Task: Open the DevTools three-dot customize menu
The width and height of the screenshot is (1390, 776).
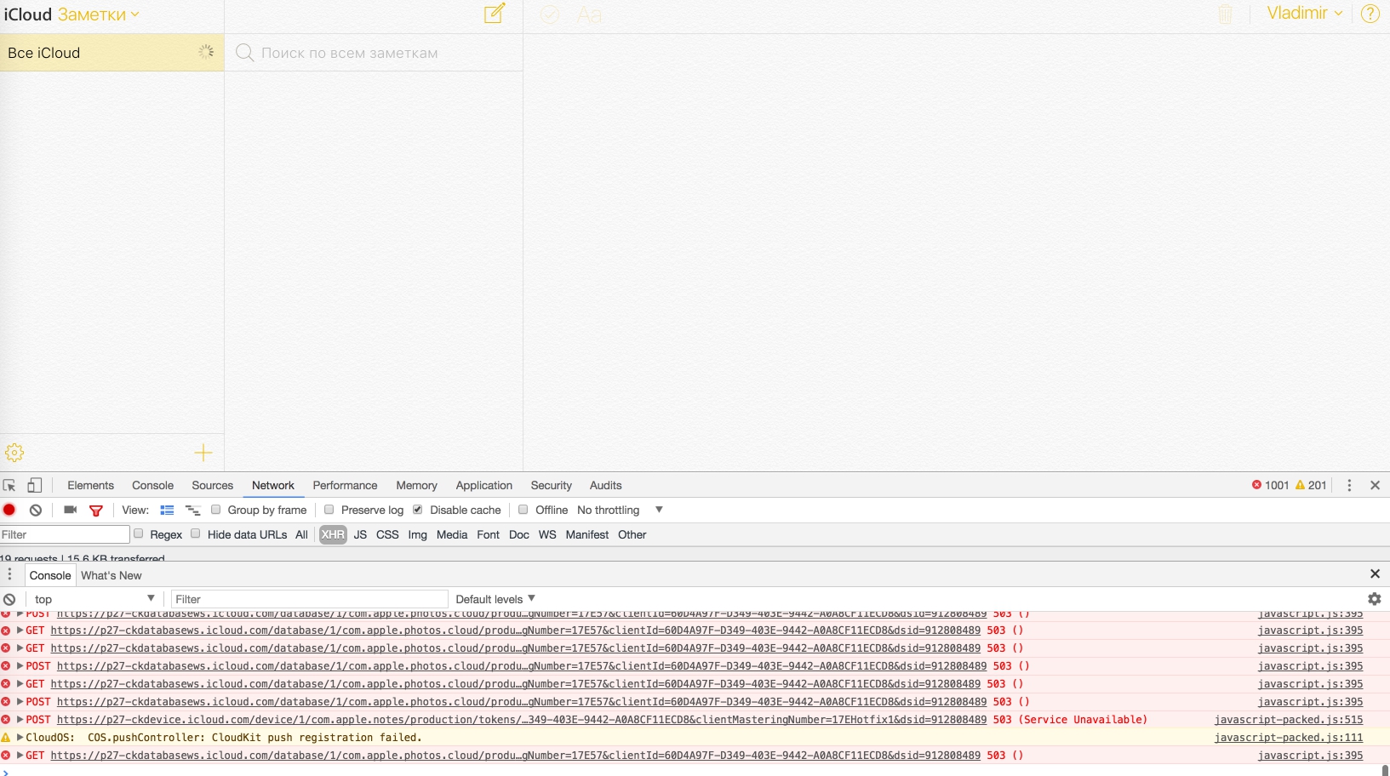Action: tap(1349, 485)
